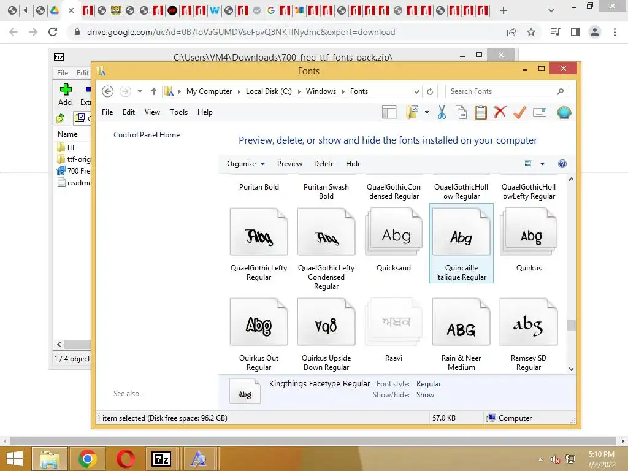Click the Copy icon in Fonts toolbar
The width and height of the screenshot is (628, 471).
coord(461,113)
